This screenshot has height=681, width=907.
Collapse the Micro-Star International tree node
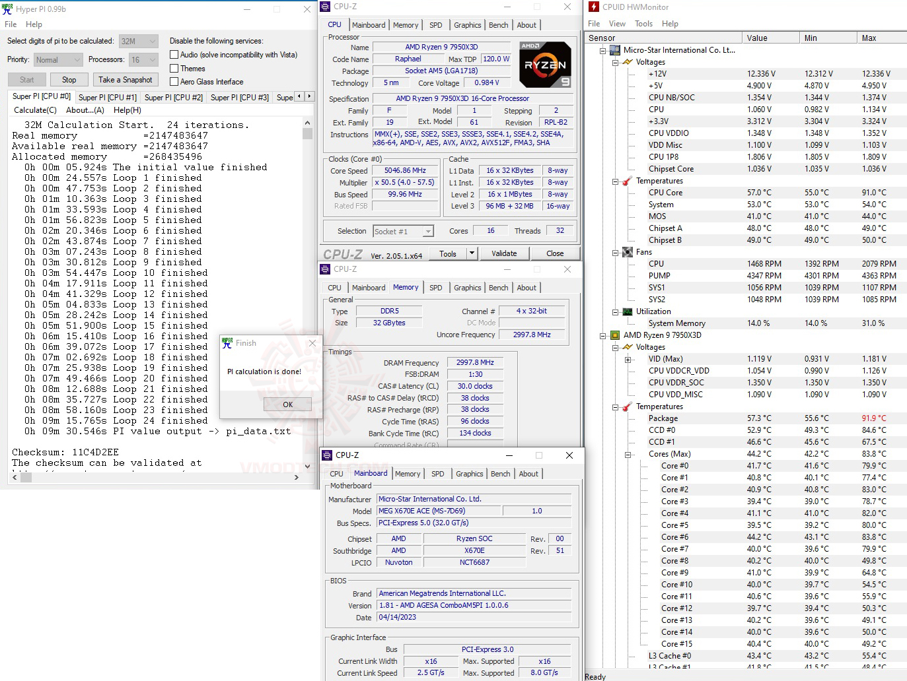click(x=603, y=50)
